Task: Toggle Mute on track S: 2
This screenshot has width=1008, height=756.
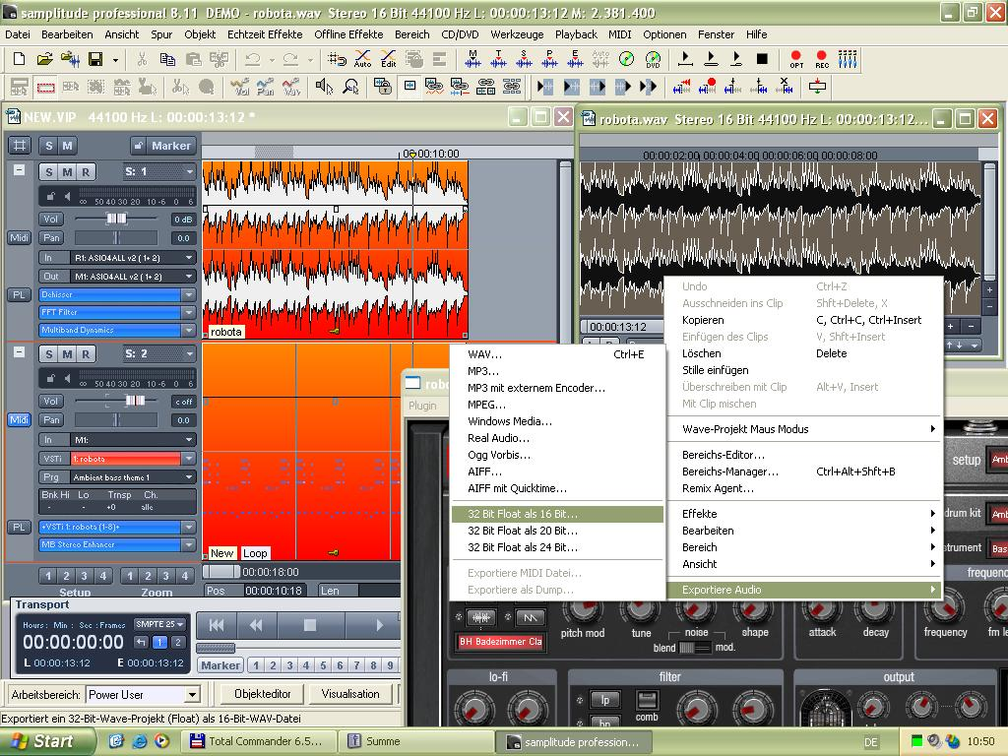Action: pyautogui.click(x=67, y=353)
